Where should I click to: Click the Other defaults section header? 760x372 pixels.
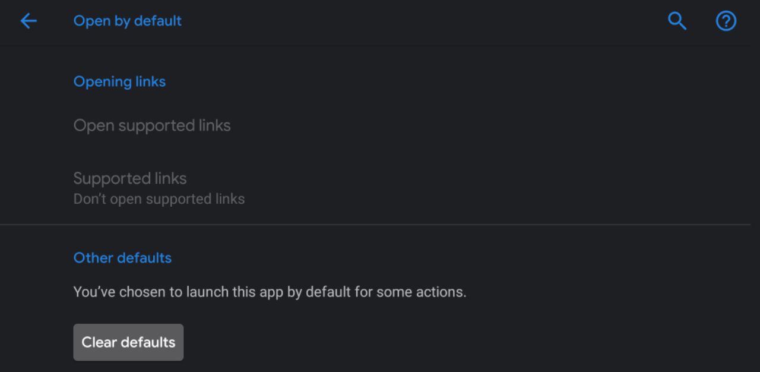tap(122, 258)
